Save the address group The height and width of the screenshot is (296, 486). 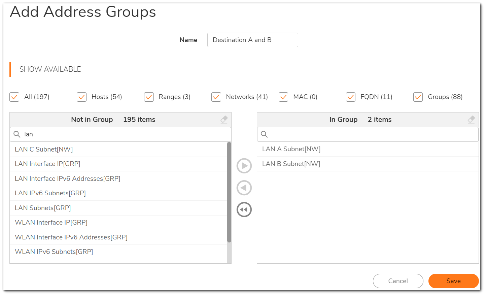click(x=454, y=281)
